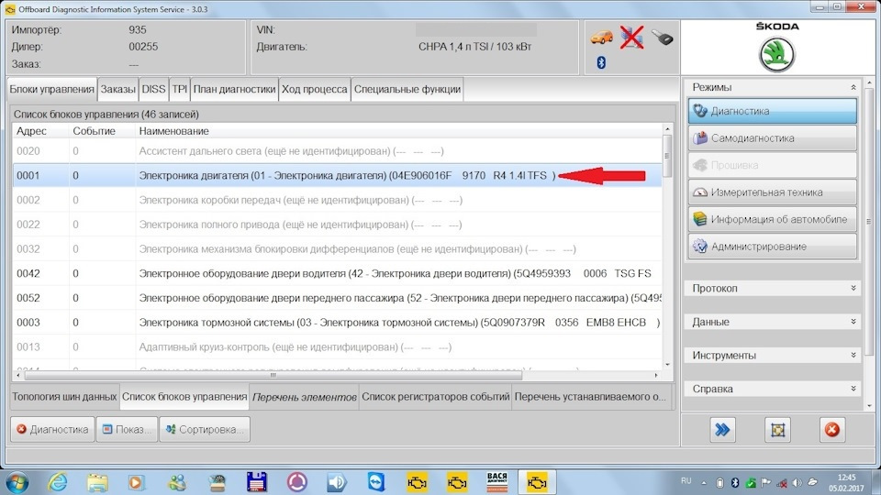This screenshot has width=881, height=495.
Task: Select row 0013 Адаптивный круиз-контроль
Action: pyautogui.click(x=337, y=346)
